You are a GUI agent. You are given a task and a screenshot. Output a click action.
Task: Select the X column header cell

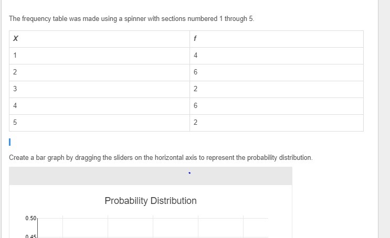100,39
